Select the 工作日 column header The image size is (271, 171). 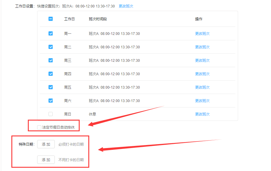point(69,19)
